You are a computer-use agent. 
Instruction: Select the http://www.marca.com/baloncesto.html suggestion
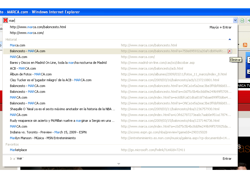click(38, 27)
